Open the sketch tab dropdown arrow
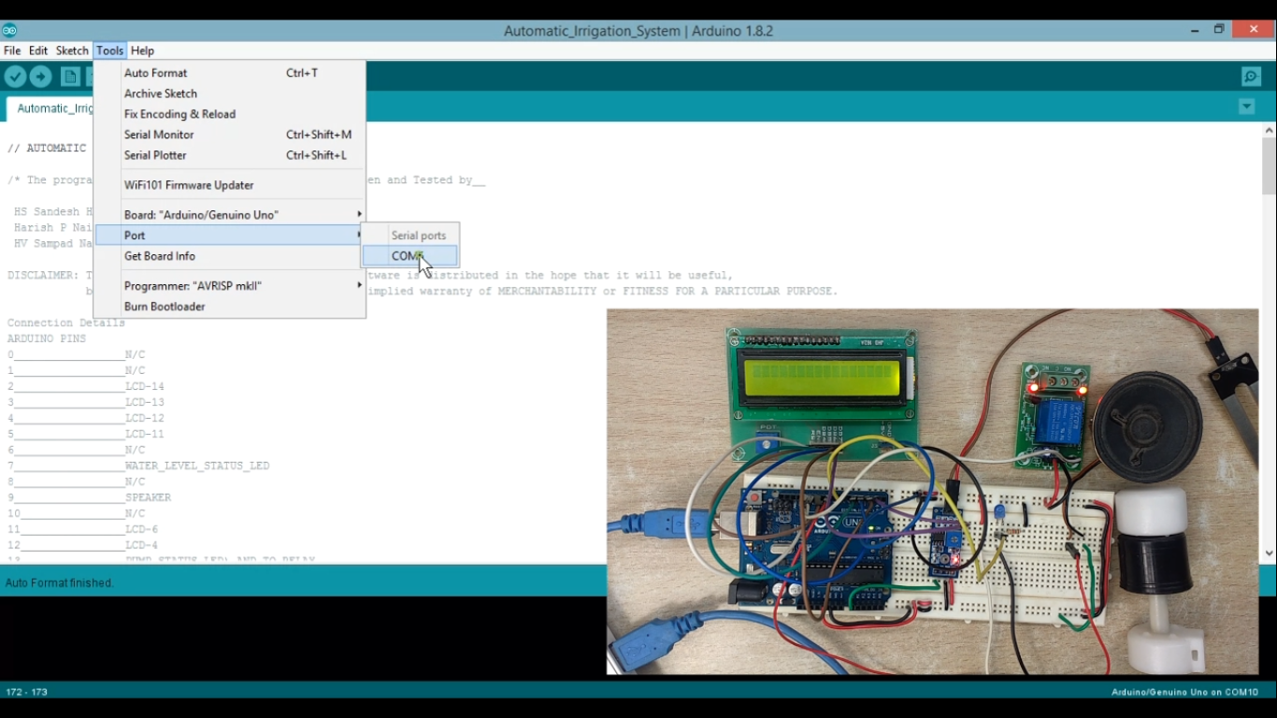This screenshot has width=1277, height=718. click(x=1246, y=107)
